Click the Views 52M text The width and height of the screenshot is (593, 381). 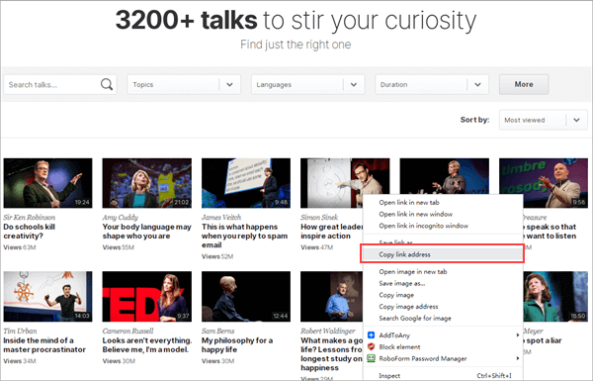(x=217, y=256)
